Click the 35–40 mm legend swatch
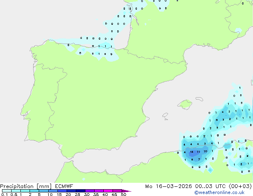The width and height of the screenshot is (253, 196). point(99,191)
